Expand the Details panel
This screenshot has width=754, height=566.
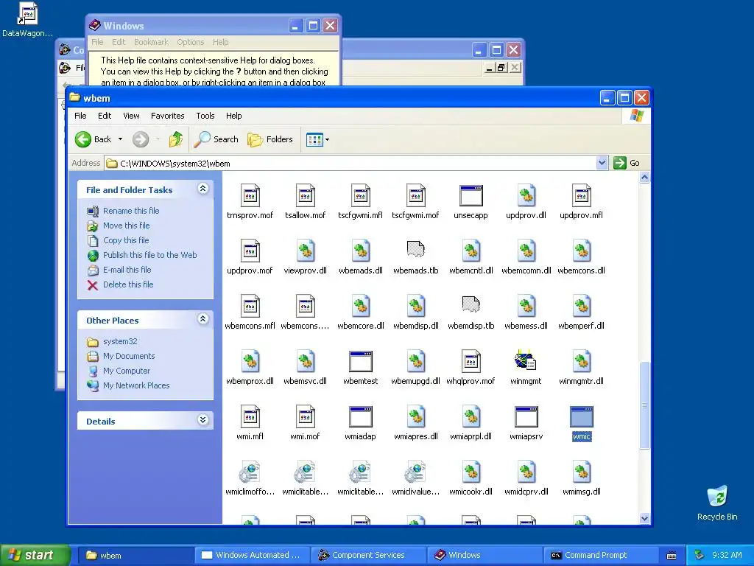203,420
